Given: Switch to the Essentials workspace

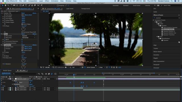Looking at the screenshot, I should [x=116, y=5].
